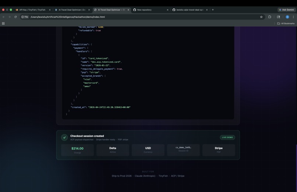297x192 pixels.
Task: Click the "capabilities" key in JSON
Action: point(80,44)
